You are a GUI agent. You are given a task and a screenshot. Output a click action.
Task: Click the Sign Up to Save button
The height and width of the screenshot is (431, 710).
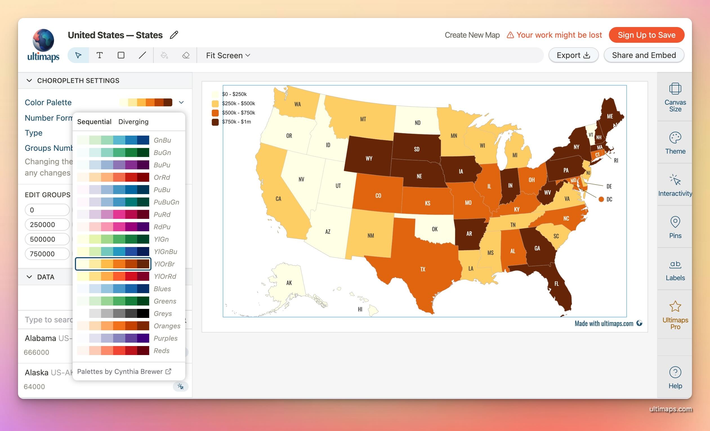click(646, 35)
